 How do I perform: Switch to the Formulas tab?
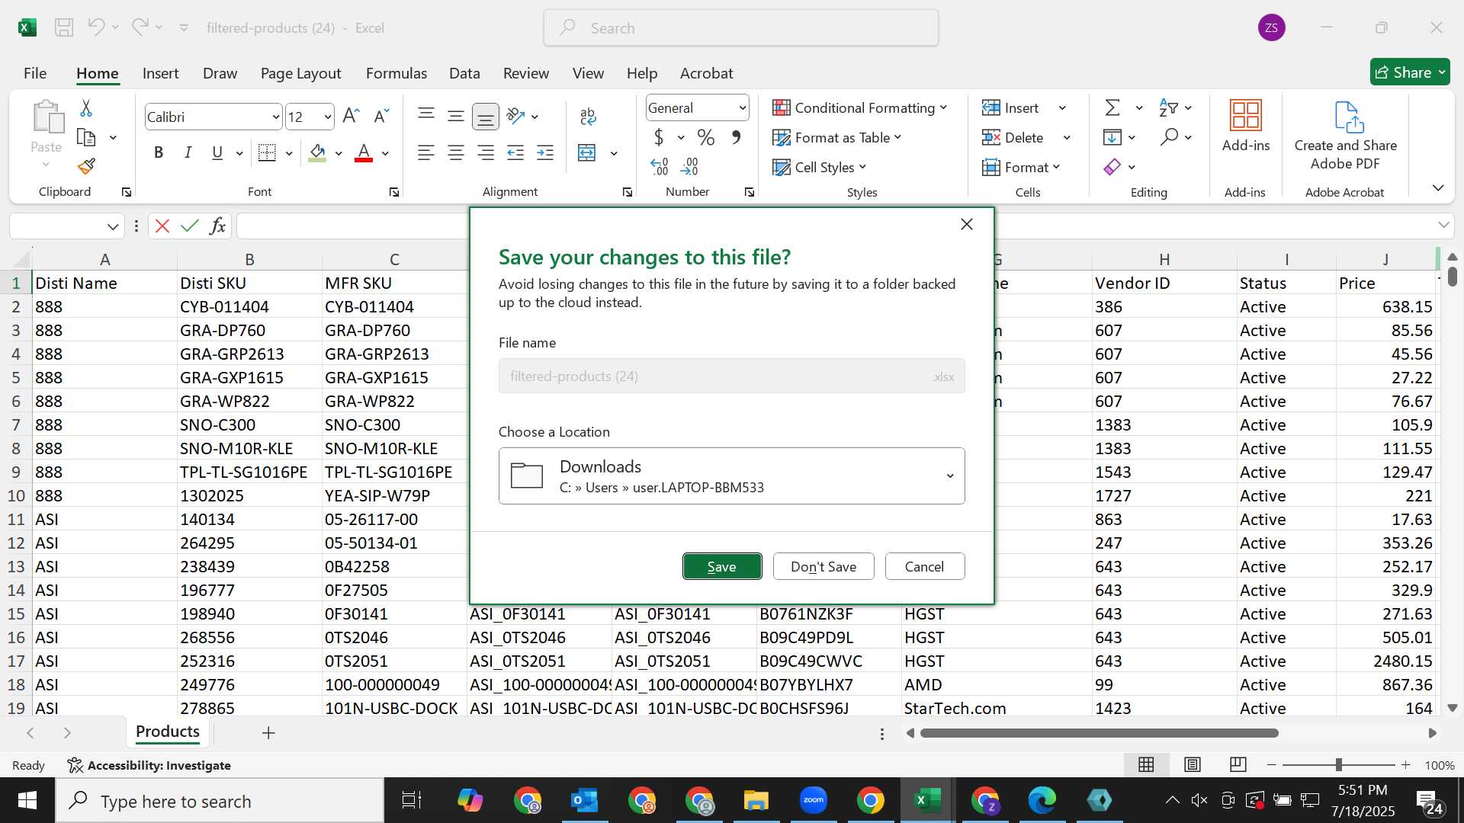(396, 73)
